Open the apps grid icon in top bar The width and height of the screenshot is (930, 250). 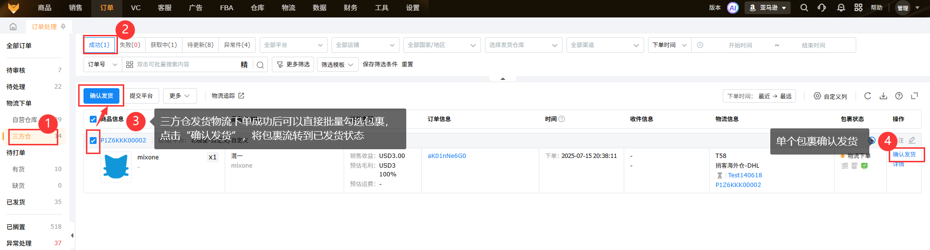[x=859, y=8]
